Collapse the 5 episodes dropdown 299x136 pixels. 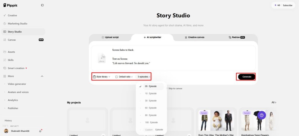pos(144,77)
